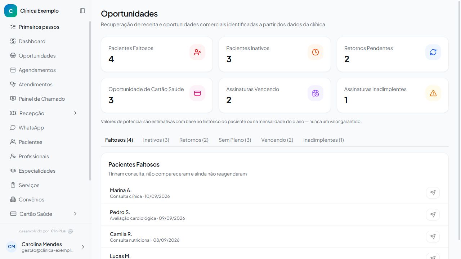The image size is (461, 259).
Task: Click the Retornos Pendentes refresh icon
Action: pos(433,52)
